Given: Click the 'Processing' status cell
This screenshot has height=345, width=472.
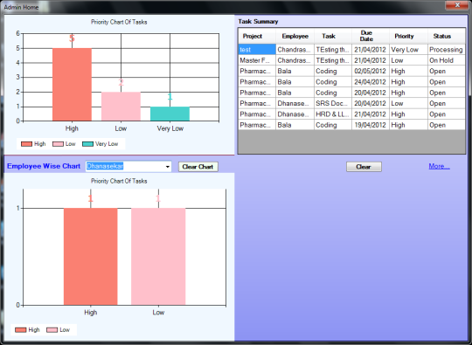Looking at the screenshot, I should pyautogui.click(x=447, y=50).
